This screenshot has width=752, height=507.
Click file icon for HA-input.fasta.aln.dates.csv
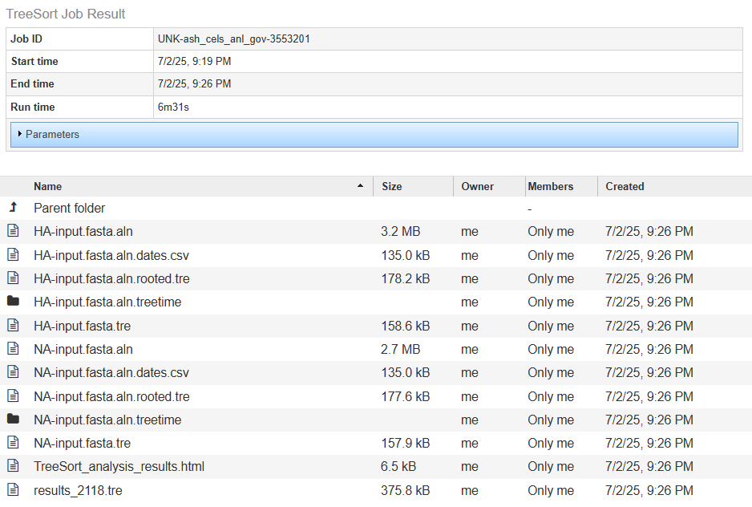click(13, 254)
